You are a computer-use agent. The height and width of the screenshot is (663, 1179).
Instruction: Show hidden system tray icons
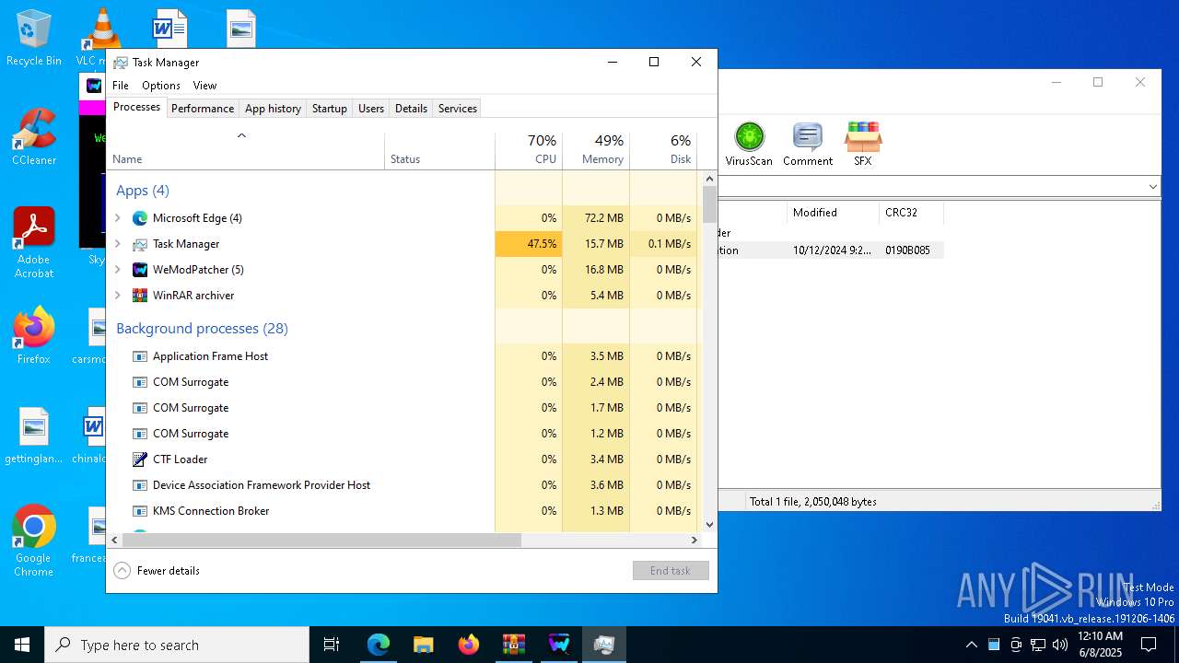[x=972, y=645]
